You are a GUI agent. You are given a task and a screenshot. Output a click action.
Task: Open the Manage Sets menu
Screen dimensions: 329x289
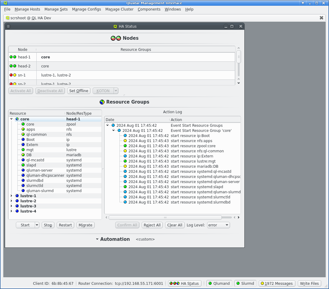tap(56, 9)
